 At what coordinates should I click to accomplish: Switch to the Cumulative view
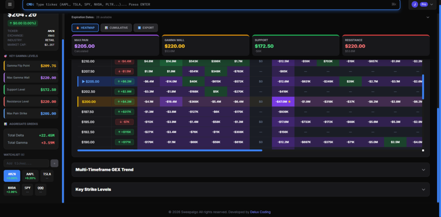[x=116, y=28]
